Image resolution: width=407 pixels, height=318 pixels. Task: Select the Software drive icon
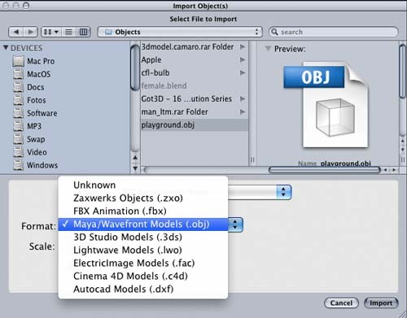tap(18, 113)
